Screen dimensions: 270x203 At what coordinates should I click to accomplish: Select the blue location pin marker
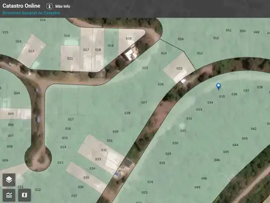218,86
